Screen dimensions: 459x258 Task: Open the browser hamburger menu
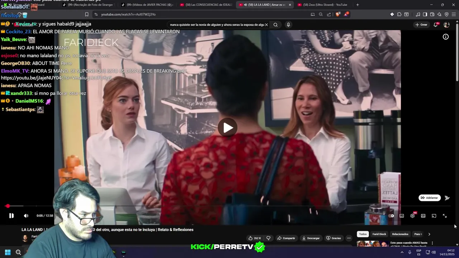(454, 14)
